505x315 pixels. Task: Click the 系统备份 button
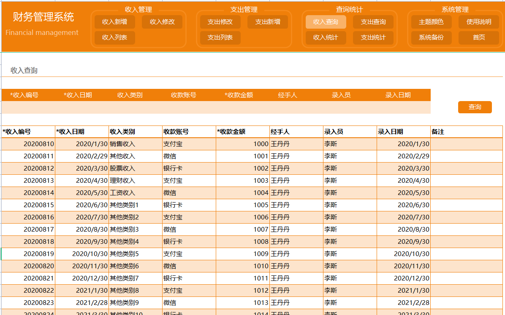431,37
